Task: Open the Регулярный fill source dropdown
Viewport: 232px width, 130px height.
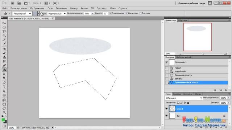Action: (x=22, y=14)
